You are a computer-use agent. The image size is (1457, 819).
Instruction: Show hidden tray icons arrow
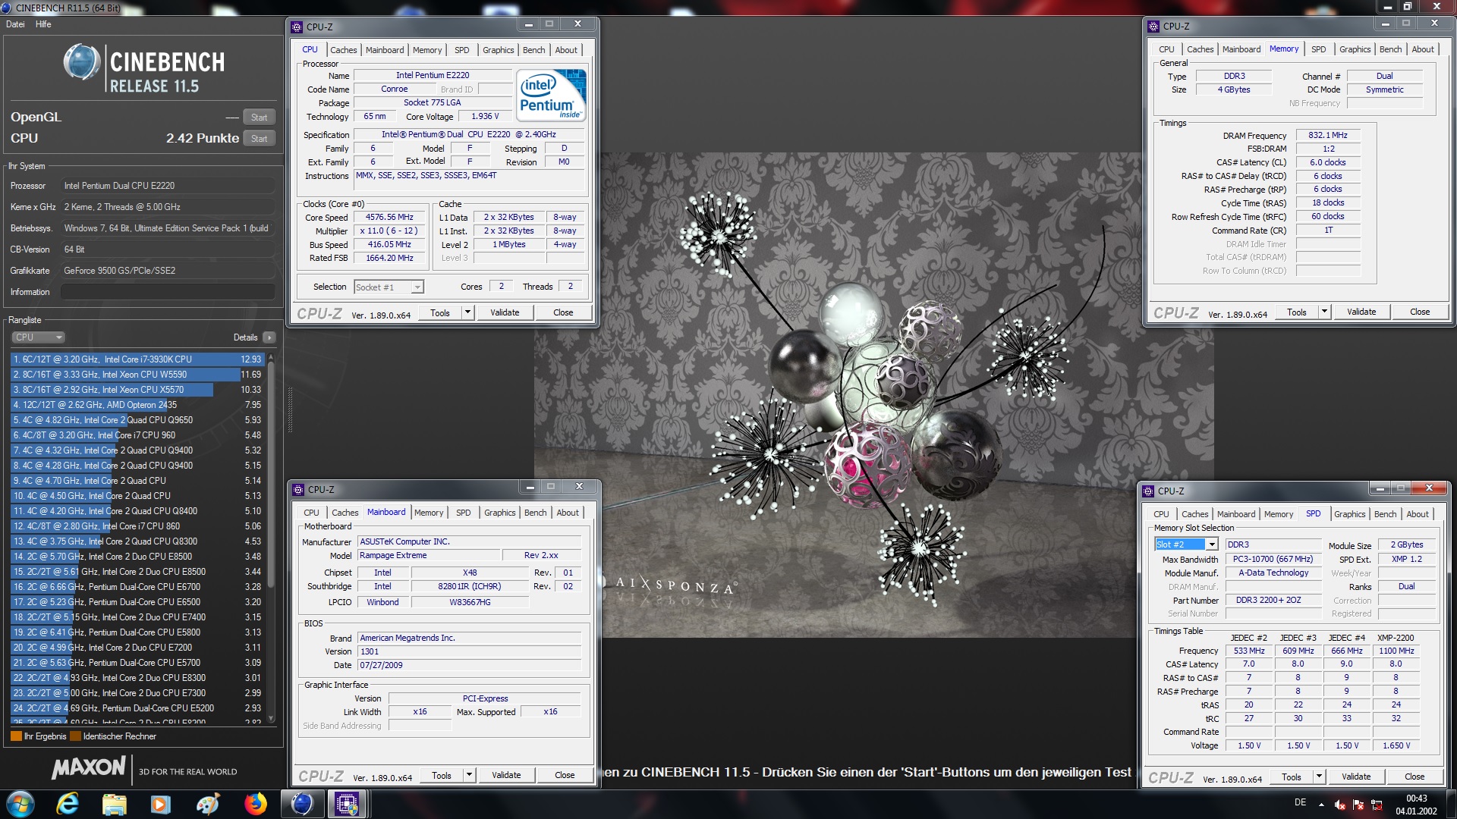1321,804
